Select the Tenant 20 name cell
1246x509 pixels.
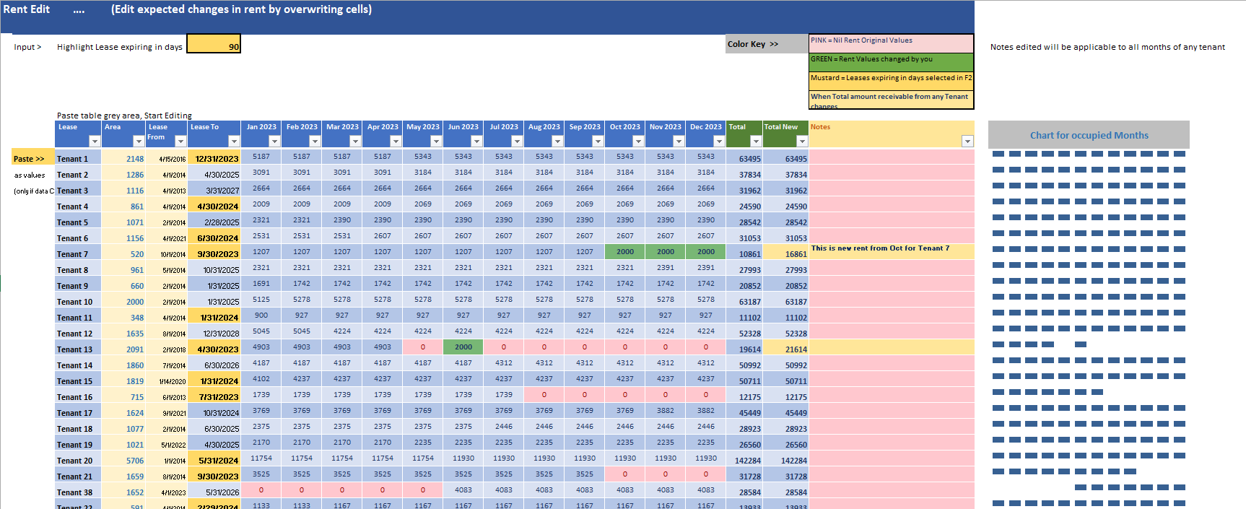pyautogui.click(x=78, y=460)
